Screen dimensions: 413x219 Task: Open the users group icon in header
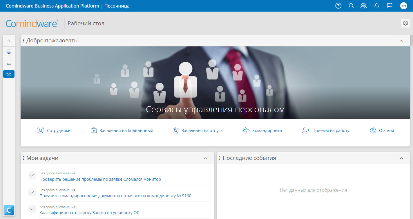(364, 6)
